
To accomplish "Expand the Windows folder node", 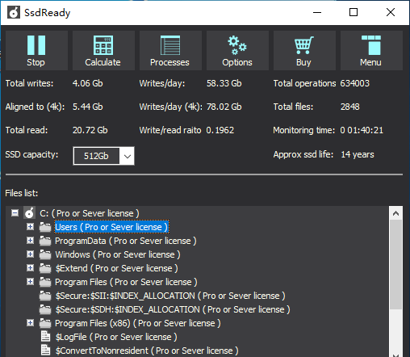I will pos(31,254).
